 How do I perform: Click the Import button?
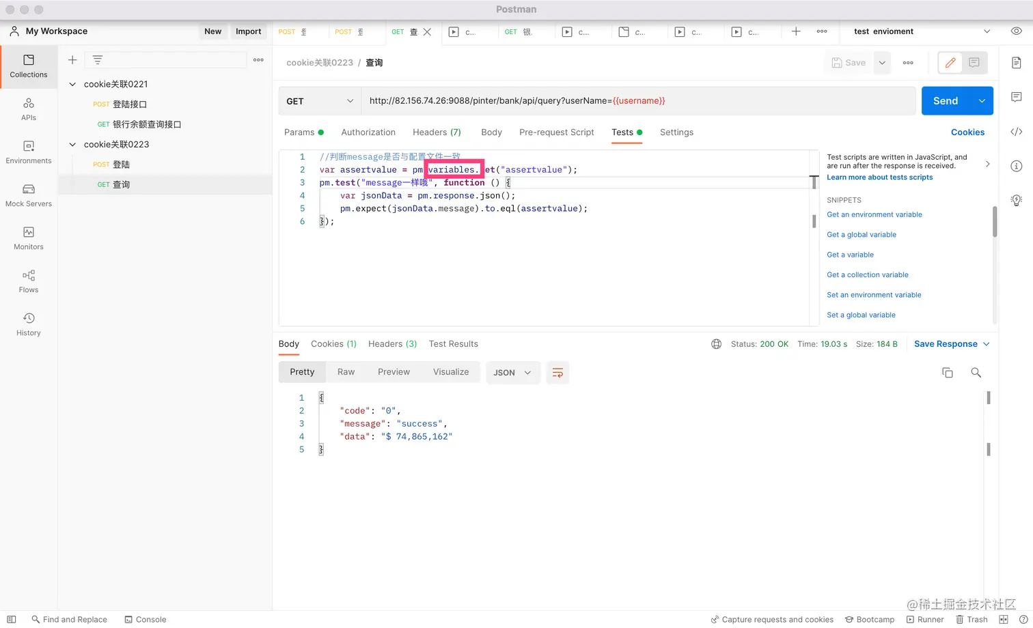249,31
